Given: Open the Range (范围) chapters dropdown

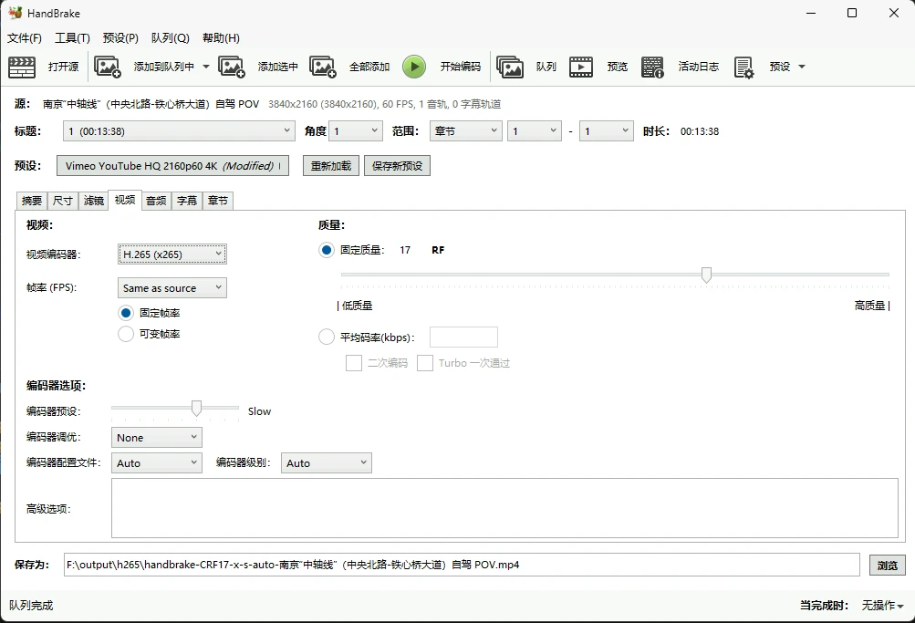Looking at the screenshot, I should pyautogui.click(x=465, y=131).
